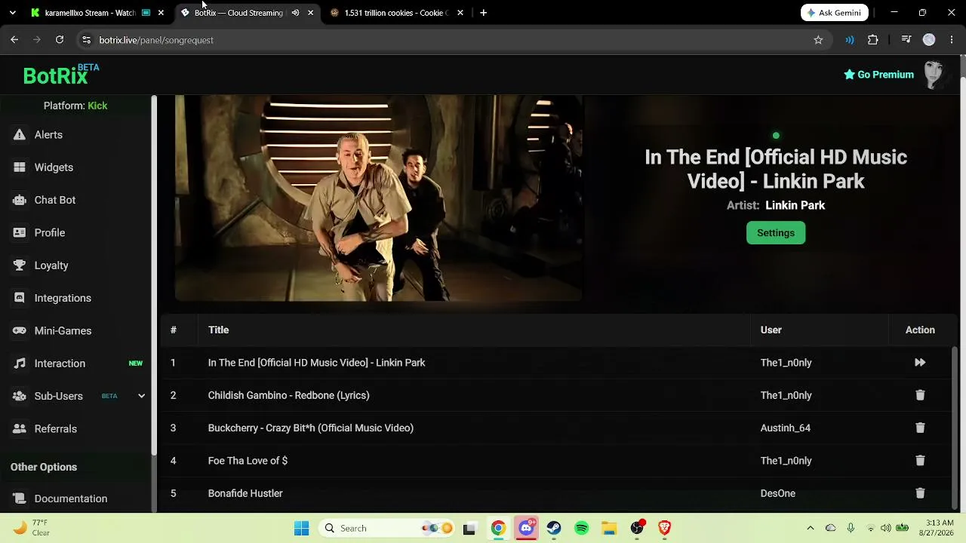This screenshot has width=966, height=543.
Task: Open song request Settings
Action: coord(776,233)
